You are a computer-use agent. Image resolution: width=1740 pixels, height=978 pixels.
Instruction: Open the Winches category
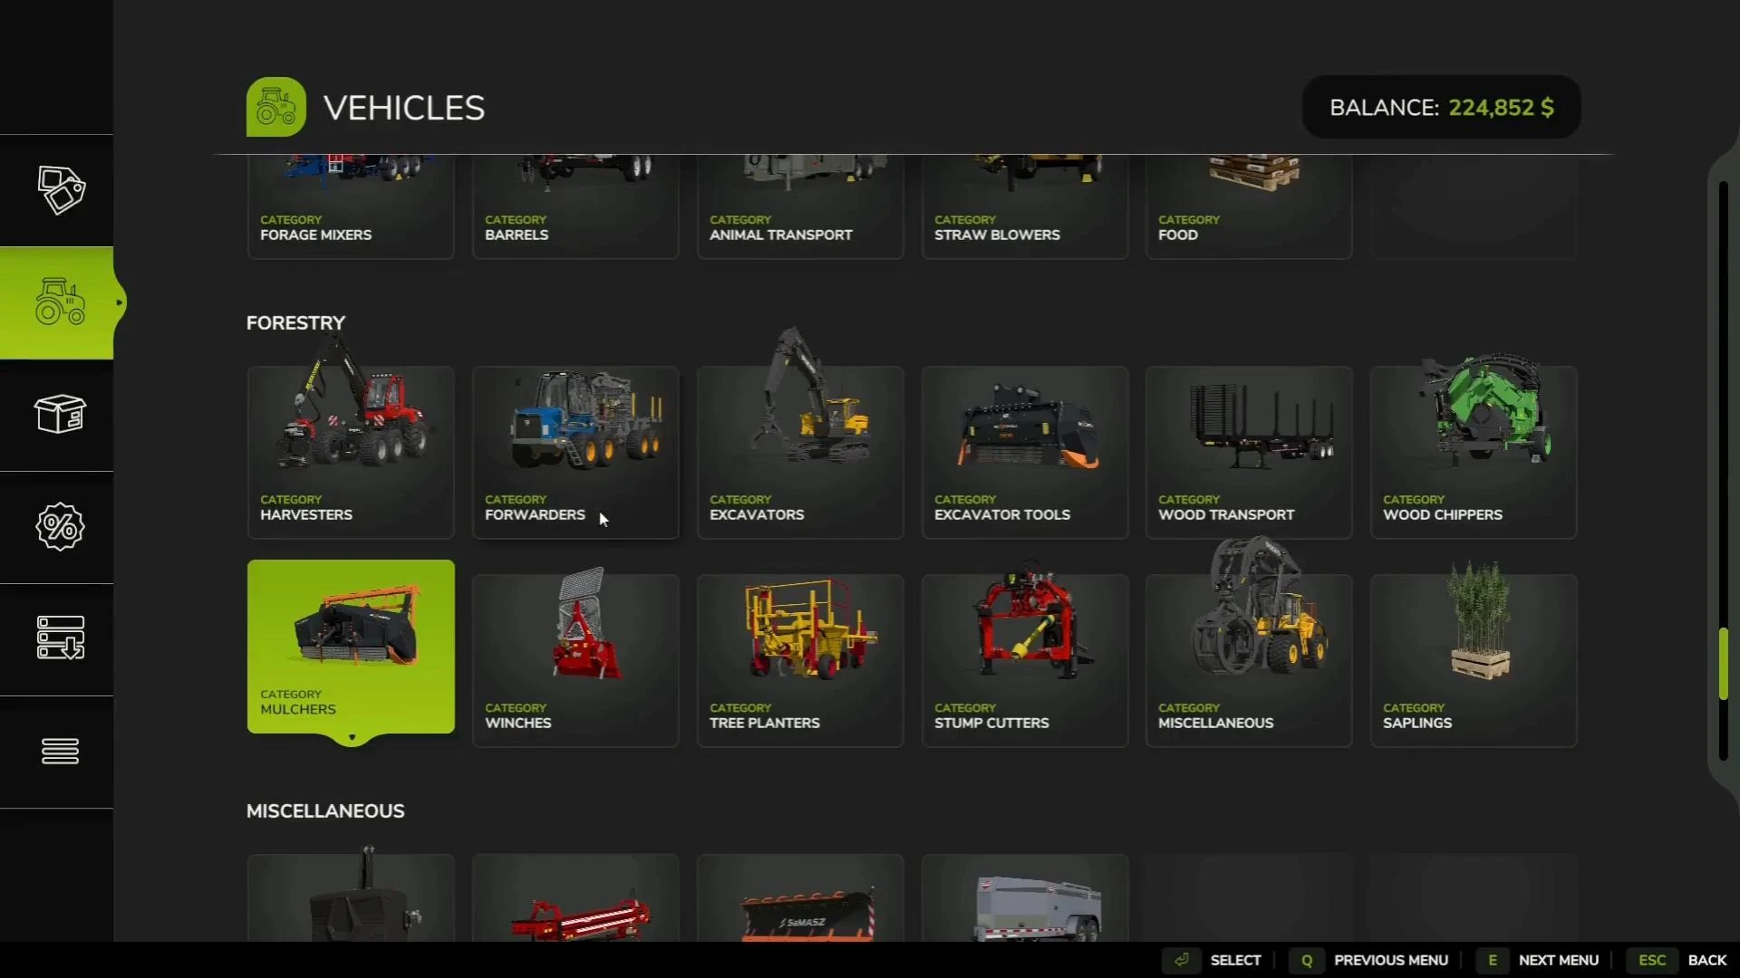click(575, 661)
